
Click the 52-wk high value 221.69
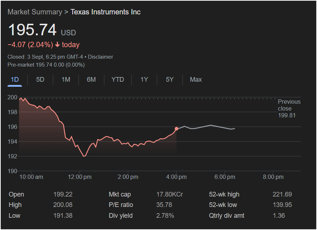282,194
